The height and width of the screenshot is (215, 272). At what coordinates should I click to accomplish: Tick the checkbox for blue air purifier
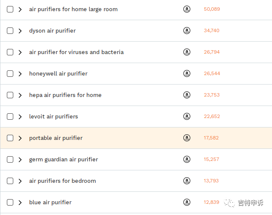pos(10,203)
